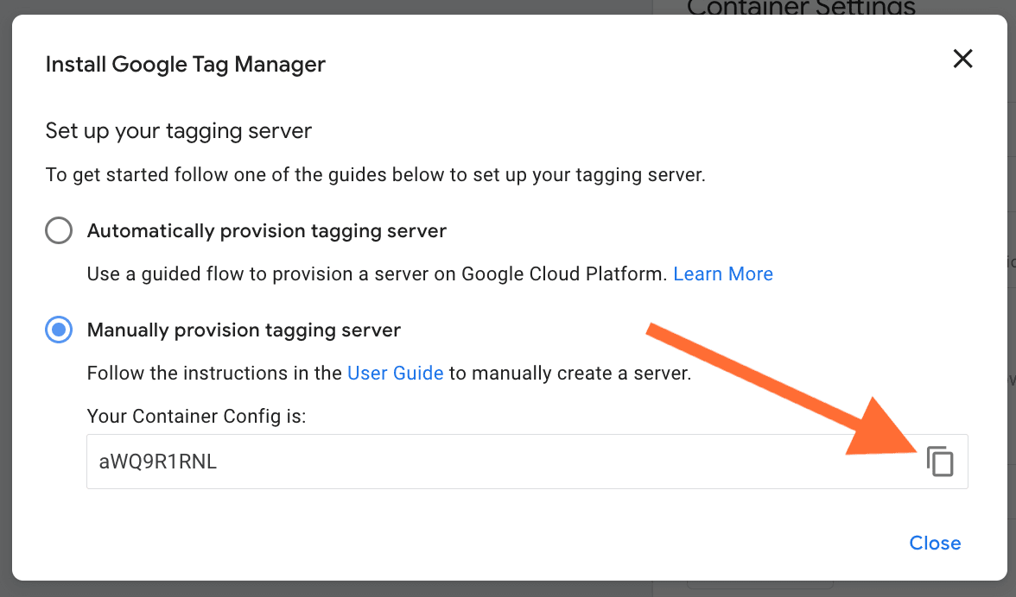1016x597 pixels.
Task: Click the duplicate pages icon in the config box
Action: [x=940, y=462]
